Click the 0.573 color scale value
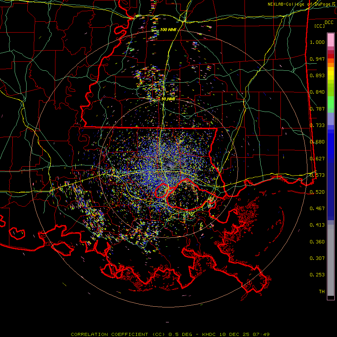This screenshot has height=337, width=337. [x=317, y=175]
